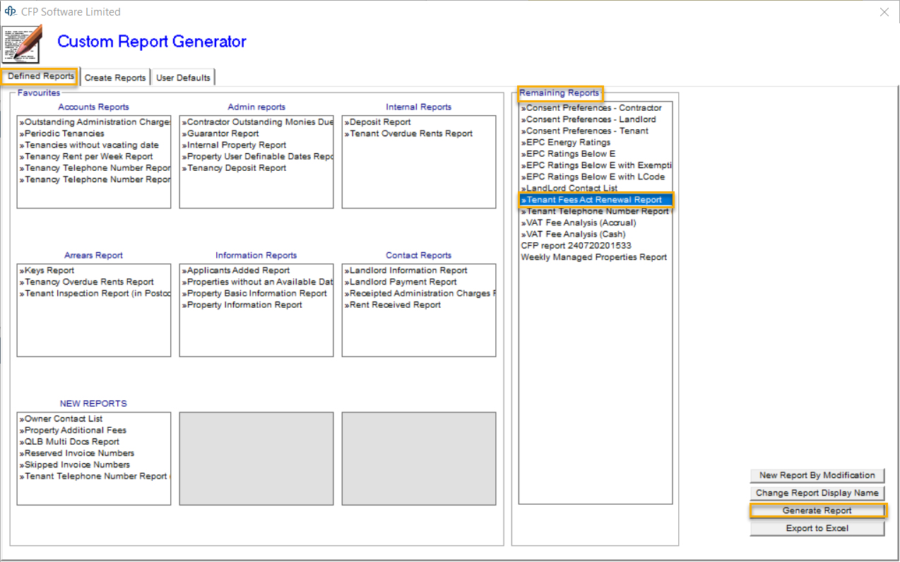Screen dimensions: 900x562
Task: Click the Admin reports group heading
Action: 256,107
